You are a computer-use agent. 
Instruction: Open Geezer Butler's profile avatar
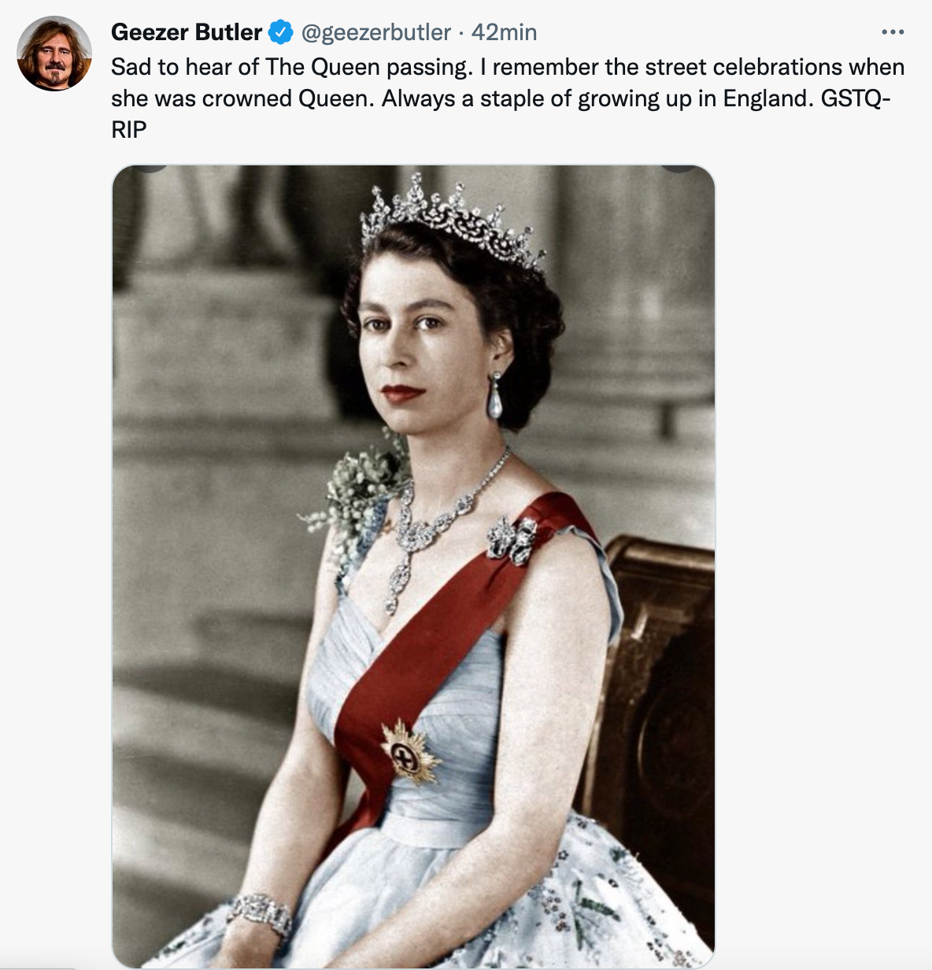click(54, 54)
